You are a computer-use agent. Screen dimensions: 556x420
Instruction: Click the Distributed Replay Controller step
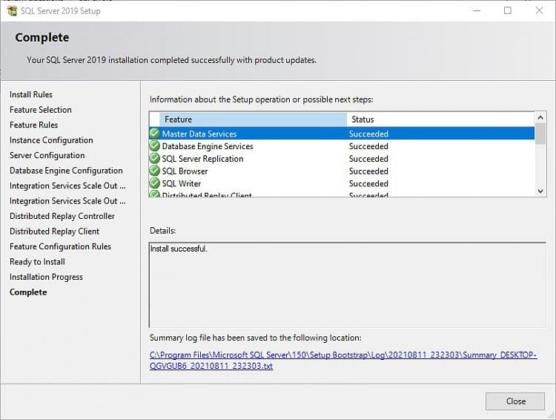pyautogui.click(x=62, y=216)
